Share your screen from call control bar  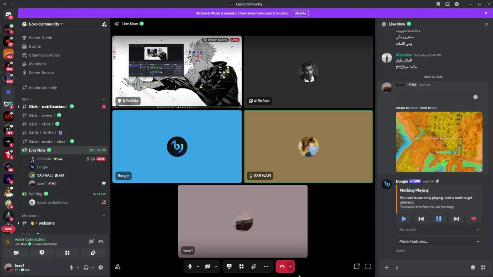click(229, 266)
